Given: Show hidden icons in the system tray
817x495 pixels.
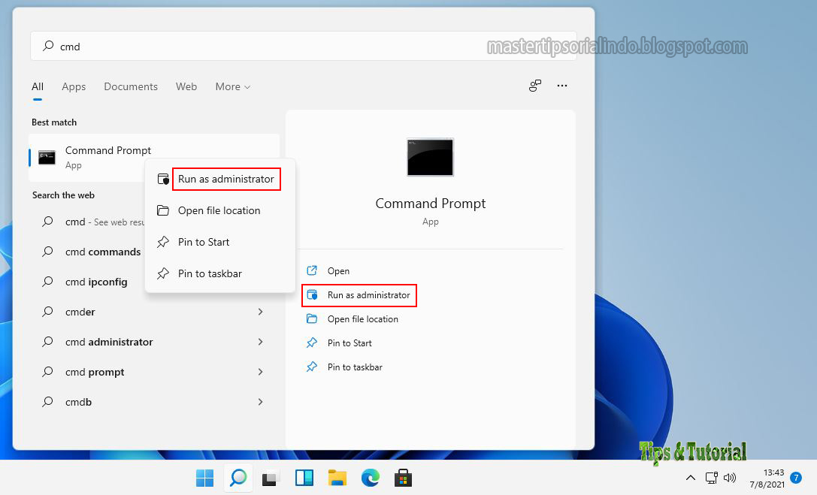Looking at the screenshot, I should pos(690,478).
